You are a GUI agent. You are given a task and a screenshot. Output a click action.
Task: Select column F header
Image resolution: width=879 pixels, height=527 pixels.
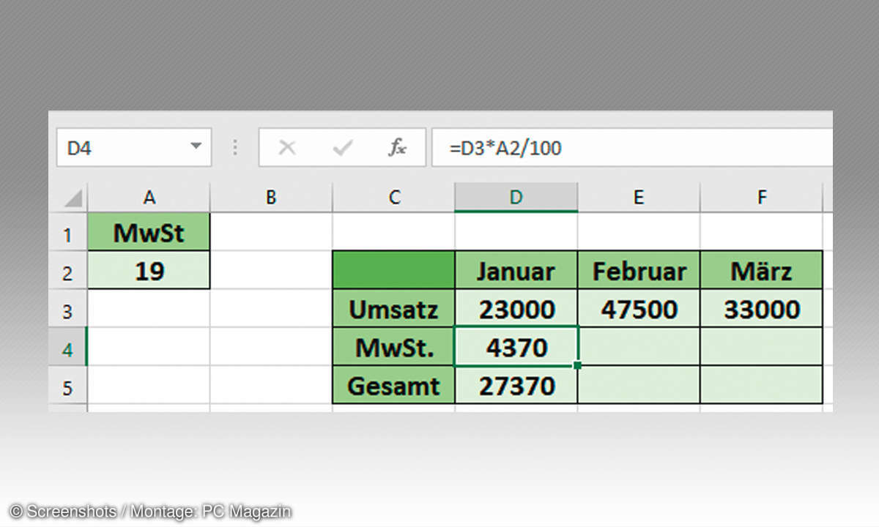(762, 198)
